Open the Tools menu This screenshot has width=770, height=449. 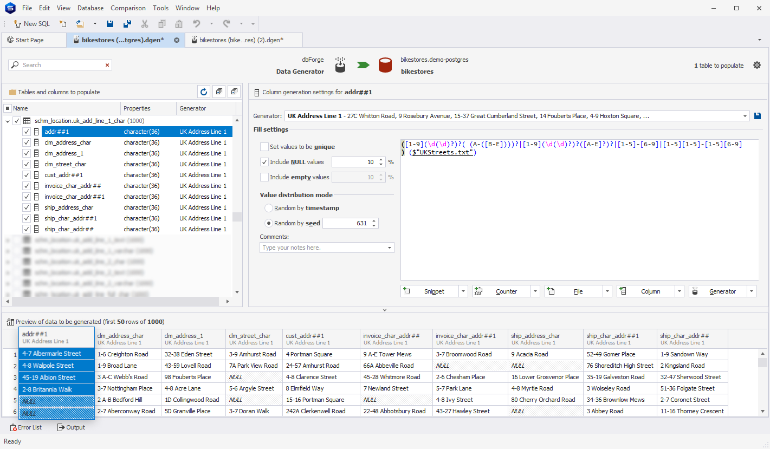(x=161, y=8)
